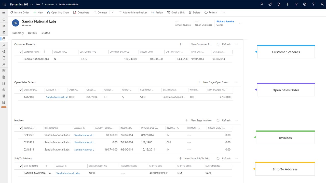Refresh the ShipTo Address grid
326x183 pixels.
[224, 158]
